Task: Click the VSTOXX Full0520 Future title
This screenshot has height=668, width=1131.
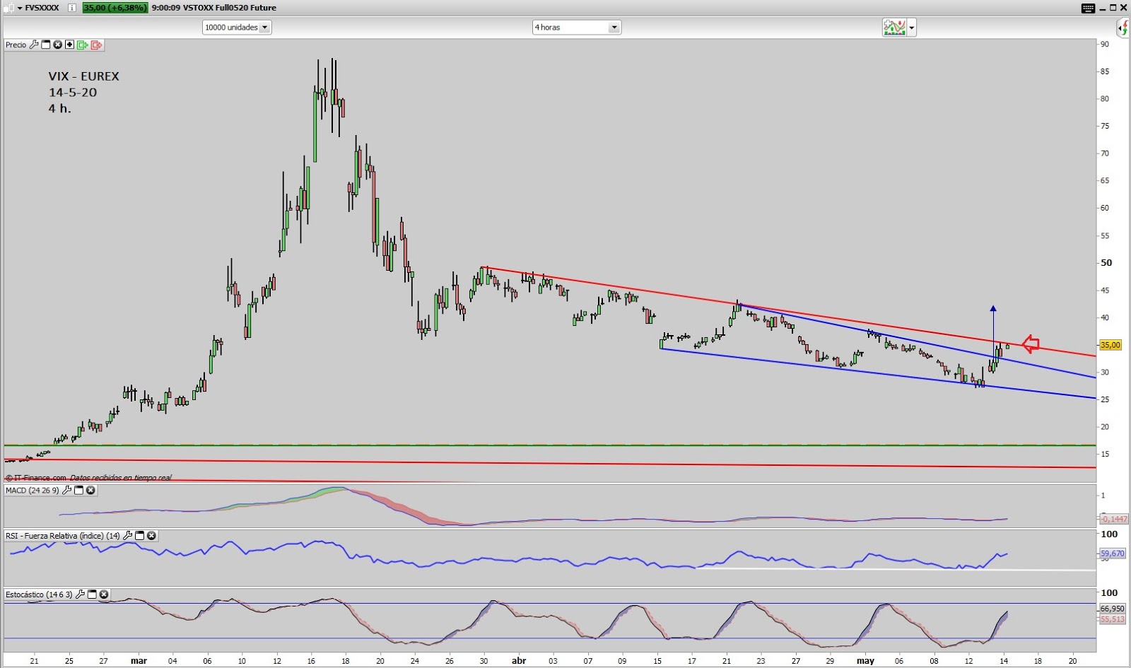Action: [230, 8]
